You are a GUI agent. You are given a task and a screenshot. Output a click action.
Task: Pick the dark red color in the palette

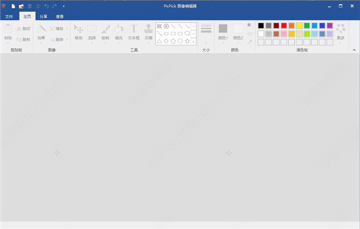coord(276,25)
